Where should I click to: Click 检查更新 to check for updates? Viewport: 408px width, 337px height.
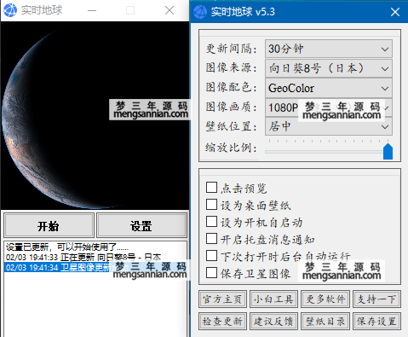coord(222,322)
